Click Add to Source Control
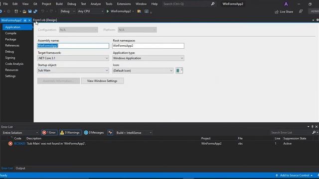 coord(295,176)
